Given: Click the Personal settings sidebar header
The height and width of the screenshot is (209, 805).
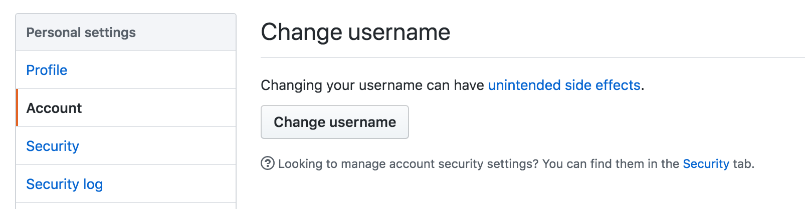Looking at the screenshot, I should (x=81, y=32).
